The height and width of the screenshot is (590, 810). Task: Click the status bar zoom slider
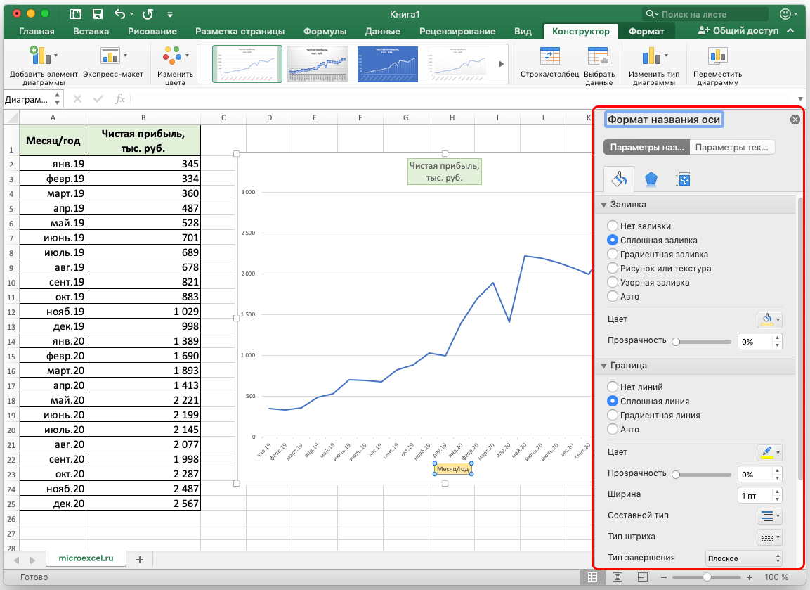tap(707, 577)
